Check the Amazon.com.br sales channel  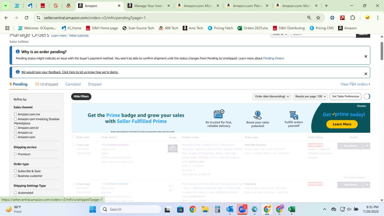tap(15, 128)
